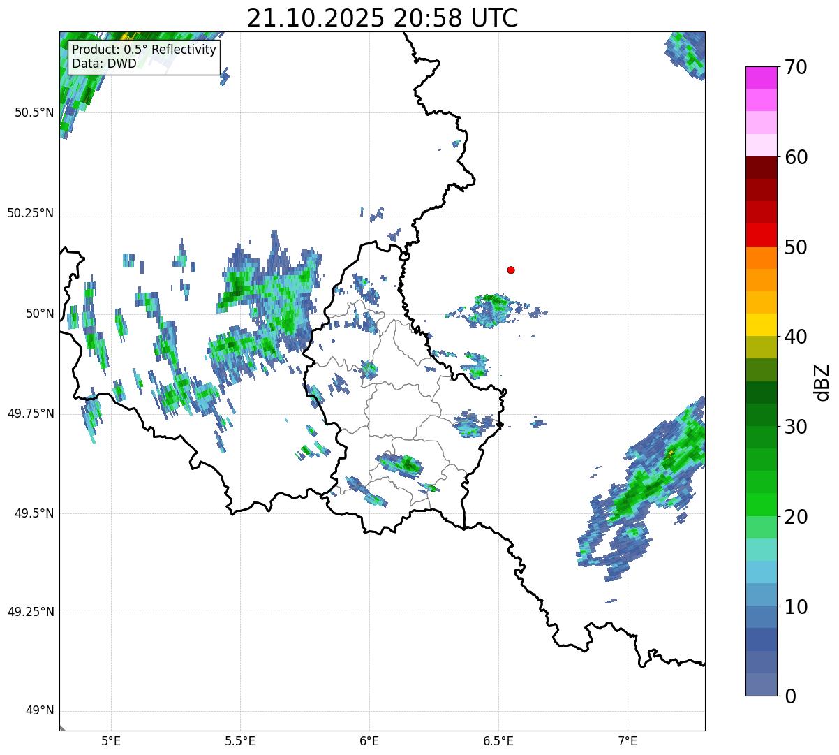Pick the bright yellow swatch above 40
839x755 pixels.
point(761,325)
